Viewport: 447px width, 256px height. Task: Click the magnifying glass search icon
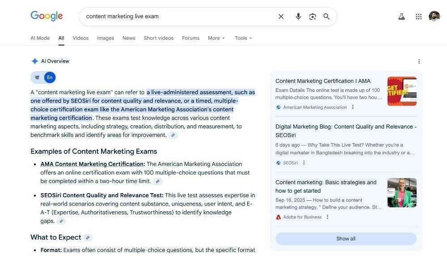[326, 17]
